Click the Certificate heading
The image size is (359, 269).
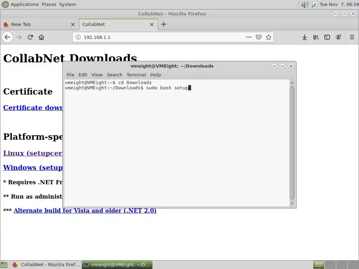point(28,91)
